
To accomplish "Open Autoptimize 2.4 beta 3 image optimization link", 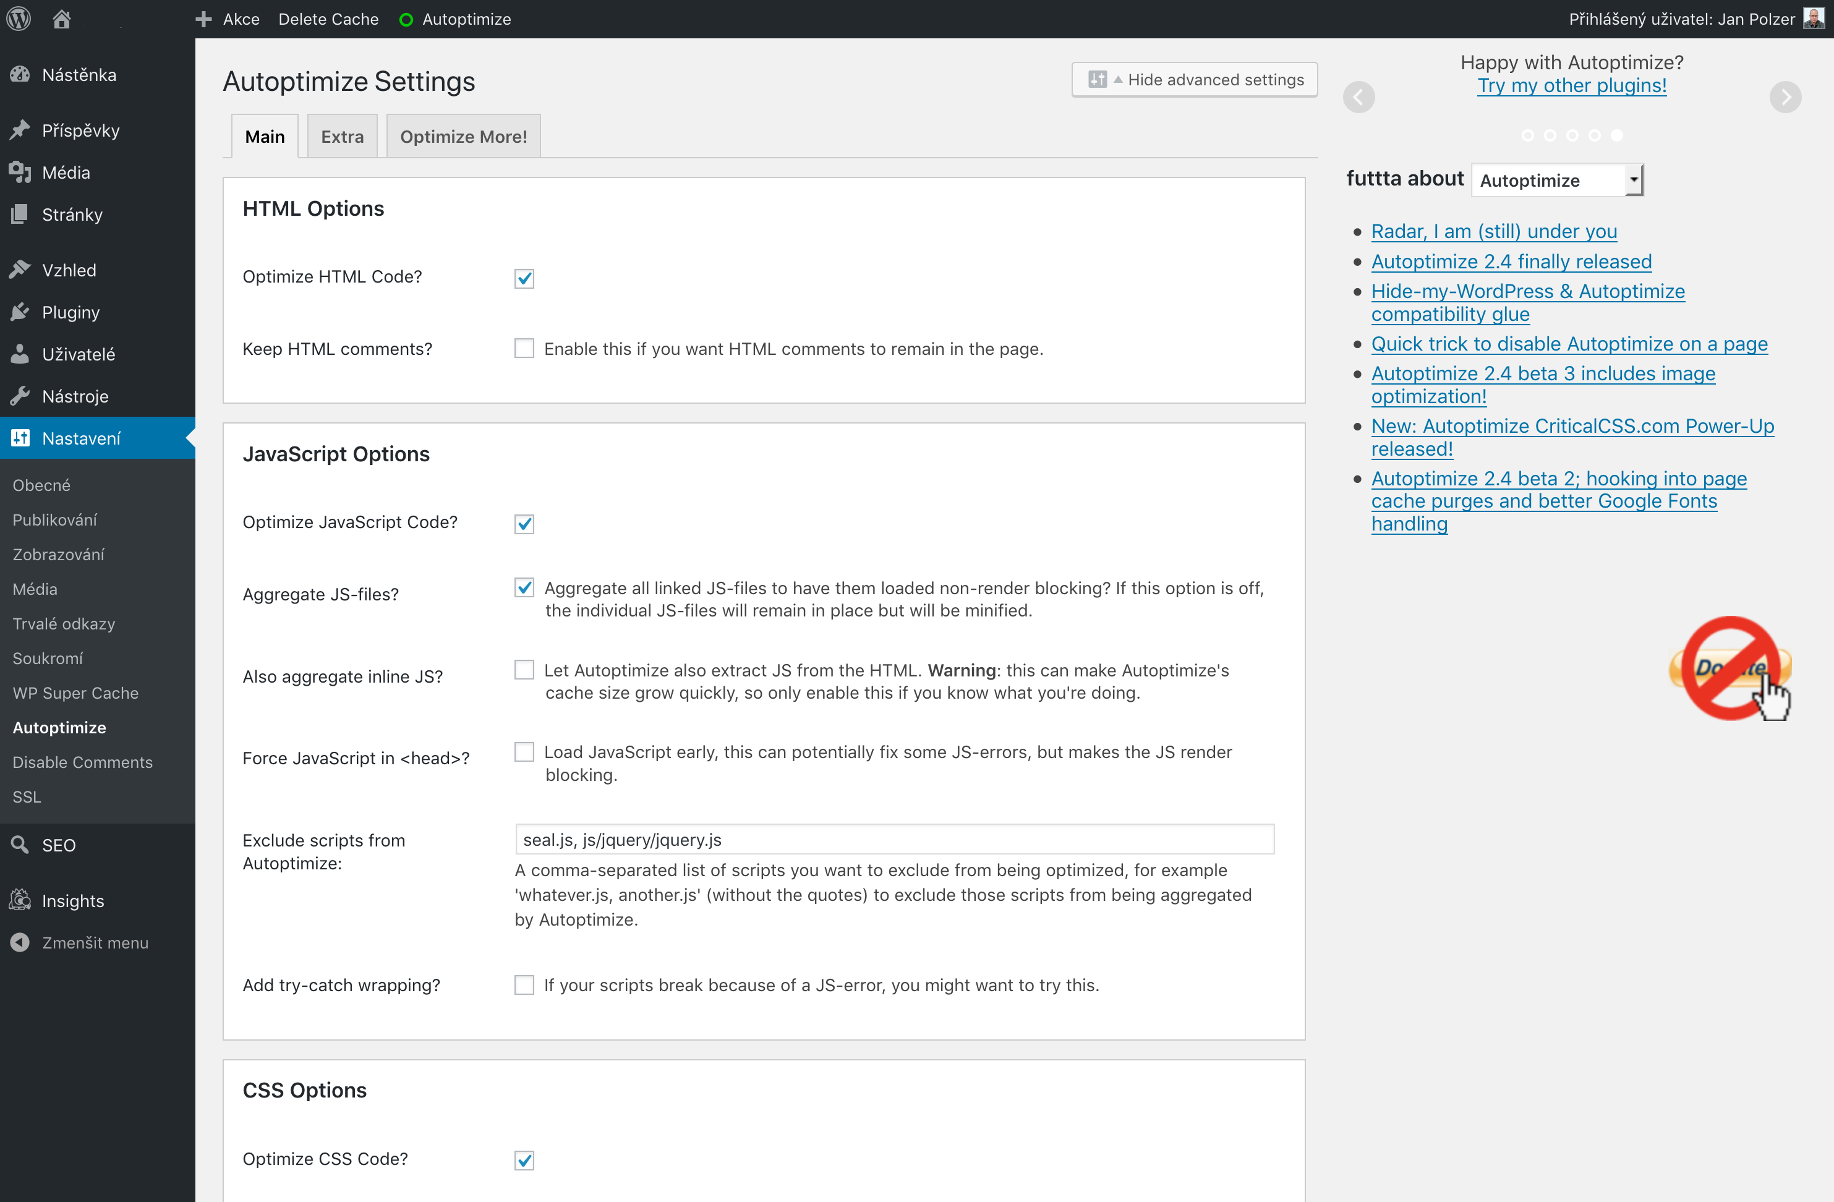I will [x=1543, y=385].
